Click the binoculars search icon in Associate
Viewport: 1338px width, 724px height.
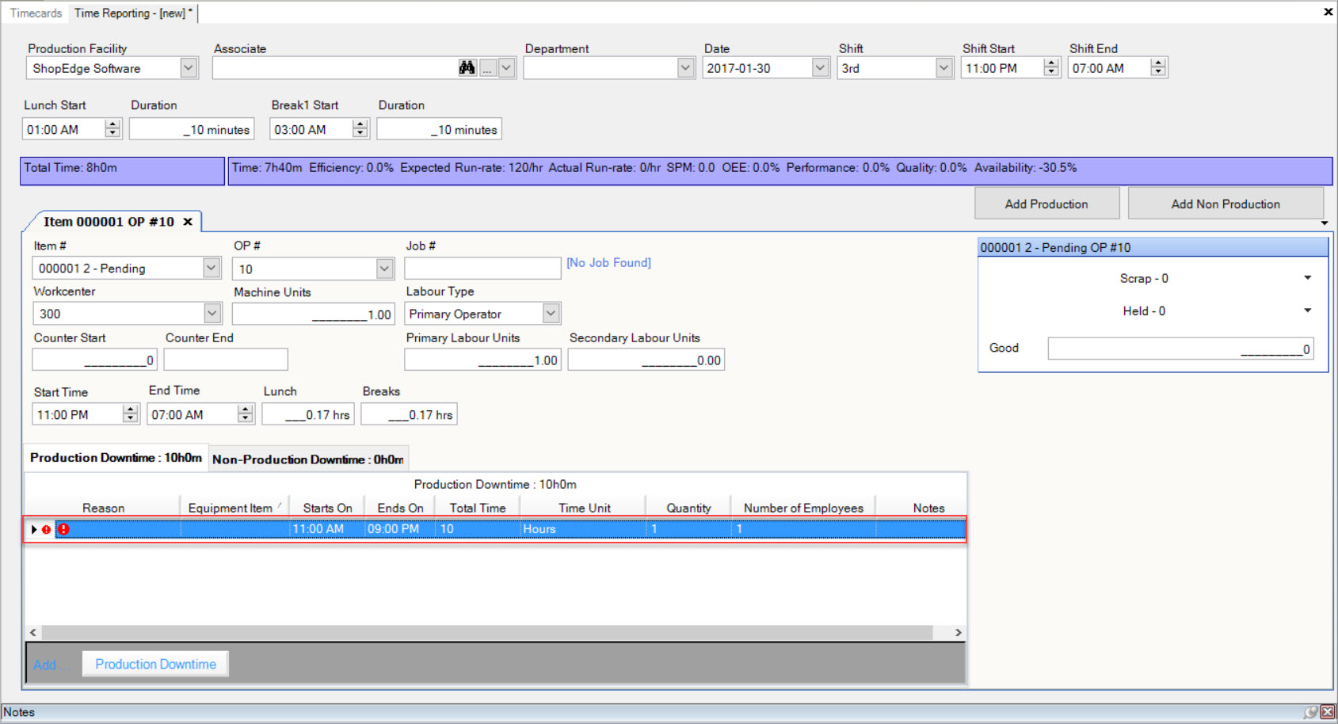click(467, 68)
